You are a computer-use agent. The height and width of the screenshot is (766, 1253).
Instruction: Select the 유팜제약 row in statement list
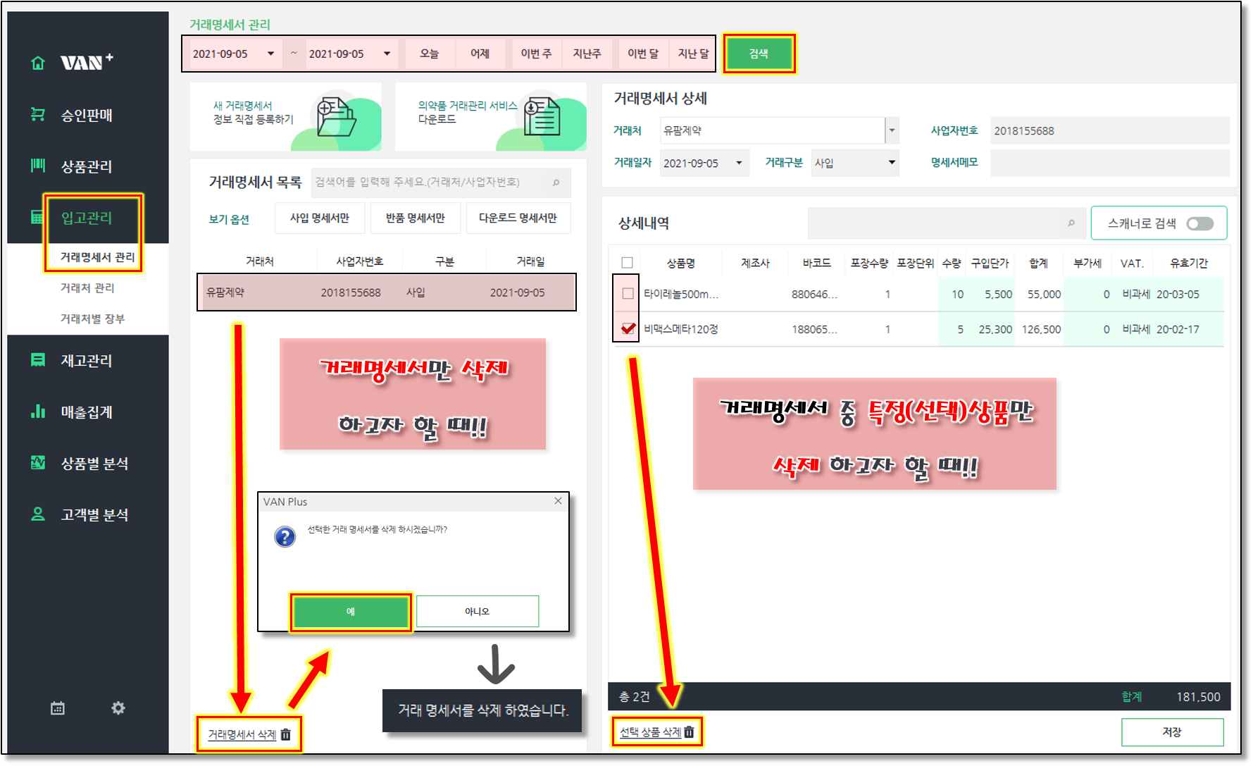(x=386, y=292)
